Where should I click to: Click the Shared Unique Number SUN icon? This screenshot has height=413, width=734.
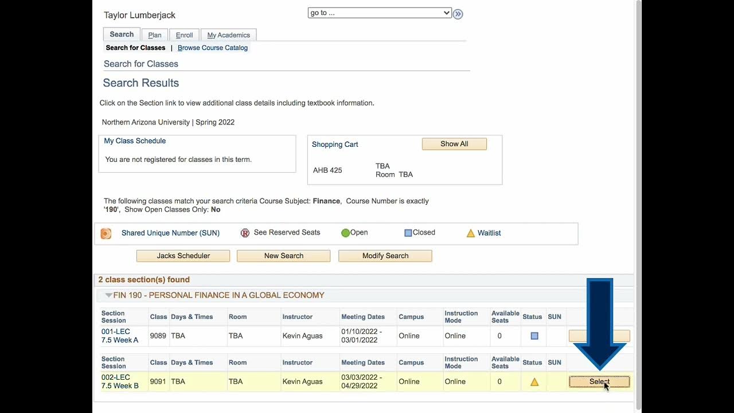click(x=106, y=233)
